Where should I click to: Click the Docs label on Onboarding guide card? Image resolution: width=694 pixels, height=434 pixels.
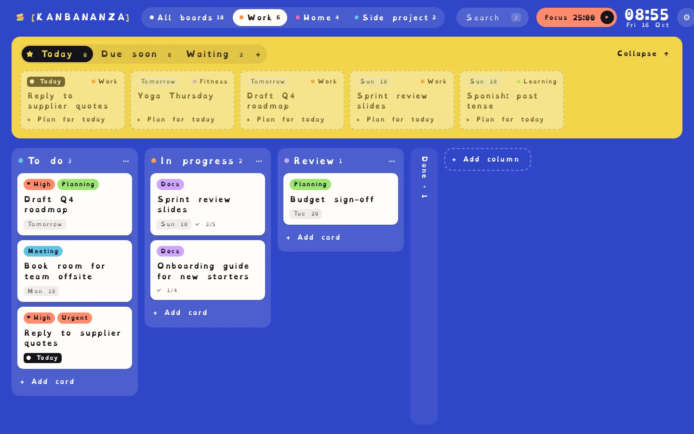[x=170, y=251]
